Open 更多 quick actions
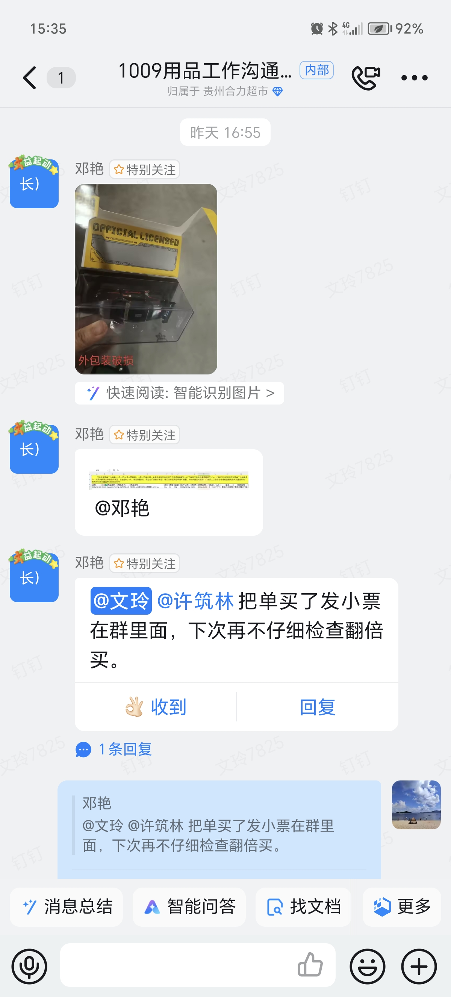451x997 pixels. click(402, 906)
